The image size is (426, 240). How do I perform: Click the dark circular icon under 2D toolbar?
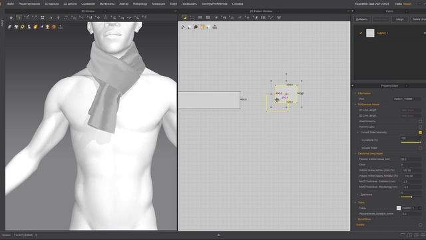[196, 27]
